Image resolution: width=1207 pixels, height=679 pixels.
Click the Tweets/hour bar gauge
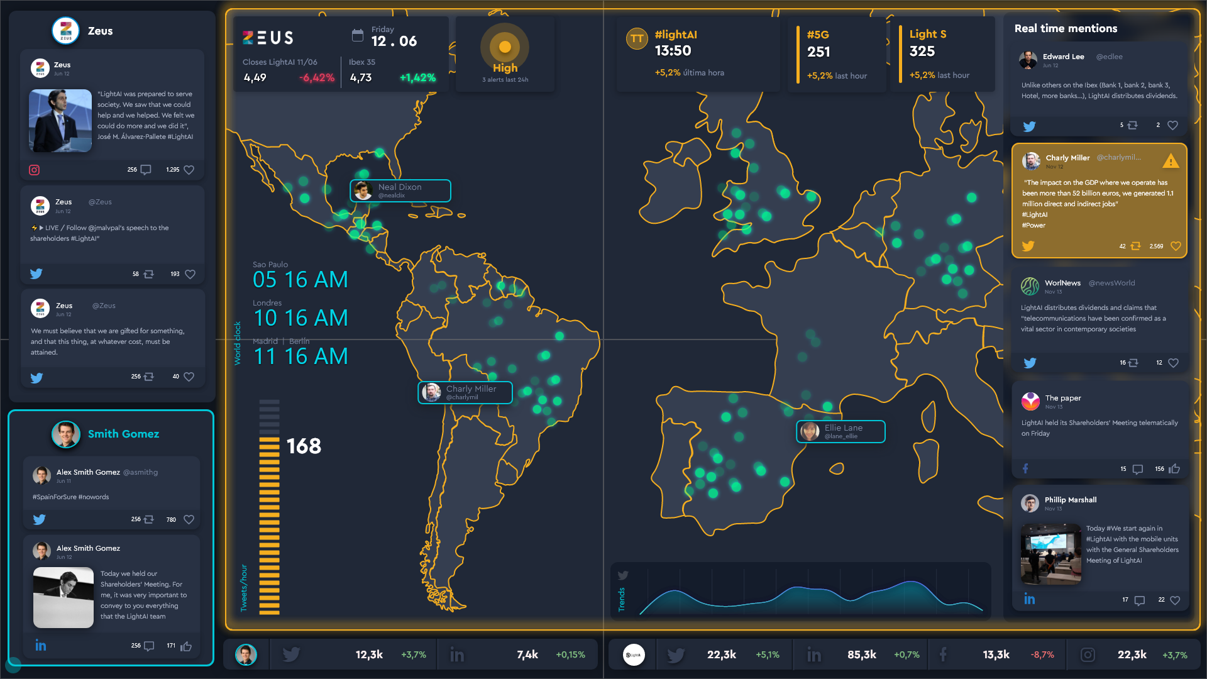pyautogui.click(x=269, y=507)
